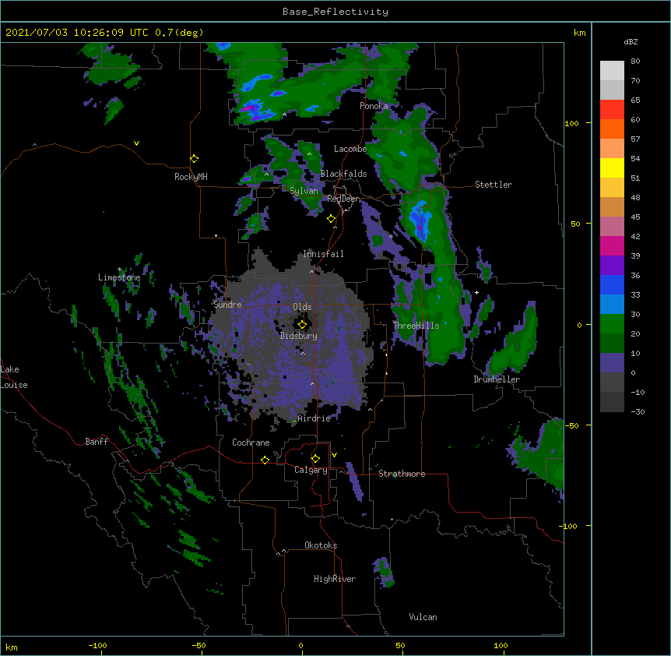Click the HighRiver label
Screen dimensions: 671x656
click(x=335, y=579)
